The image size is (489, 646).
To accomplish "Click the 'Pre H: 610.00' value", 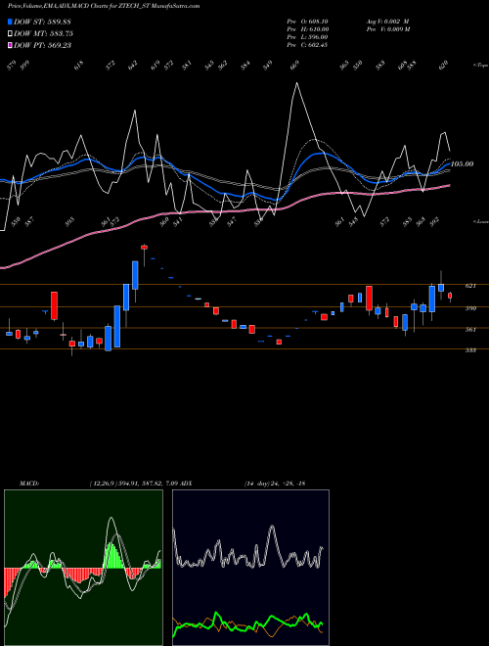I will pos(307,29).
